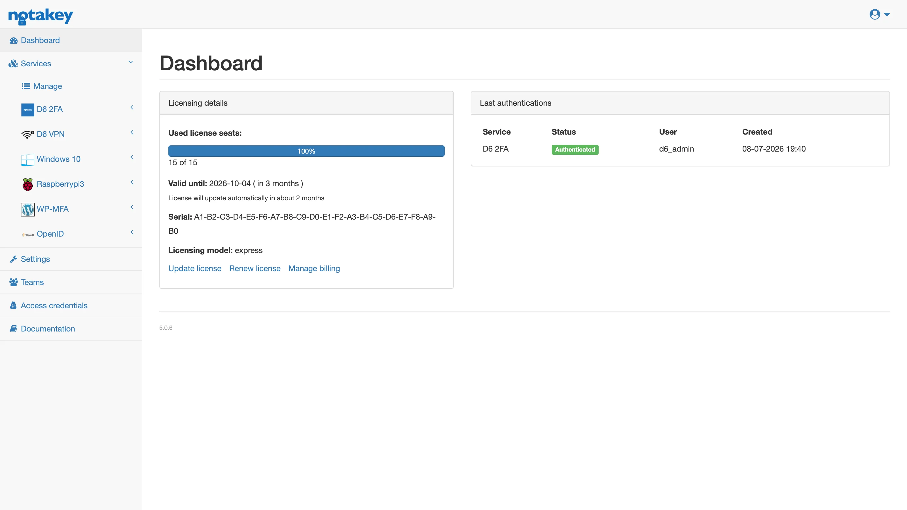The height and width of the screenshot is (510, 907).
Task: Click the '15 of 15' seats text
Action: coord(183,163)
